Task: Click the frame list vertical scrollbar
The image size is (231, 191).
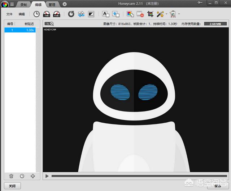Action: coord(38,100)
